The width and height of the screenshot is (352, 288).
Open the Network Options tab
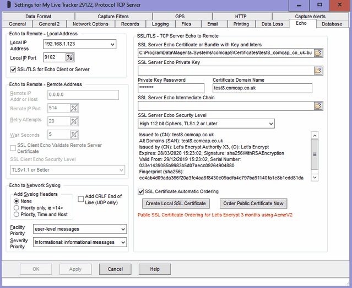tap(91, 24)
